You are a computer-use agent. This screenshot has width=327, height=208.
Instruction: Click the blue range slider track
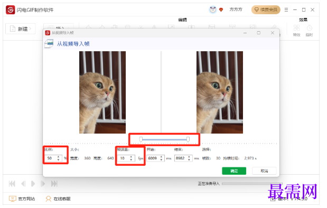pos(164,139)
